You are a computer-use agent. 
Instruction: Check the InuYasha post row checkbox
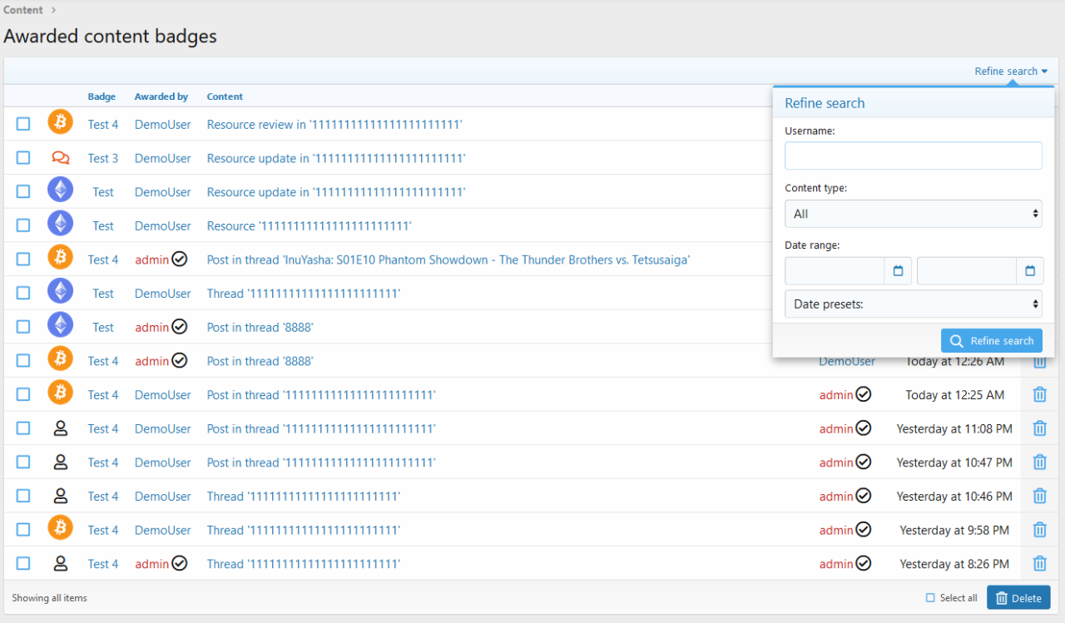coord(23,260)
